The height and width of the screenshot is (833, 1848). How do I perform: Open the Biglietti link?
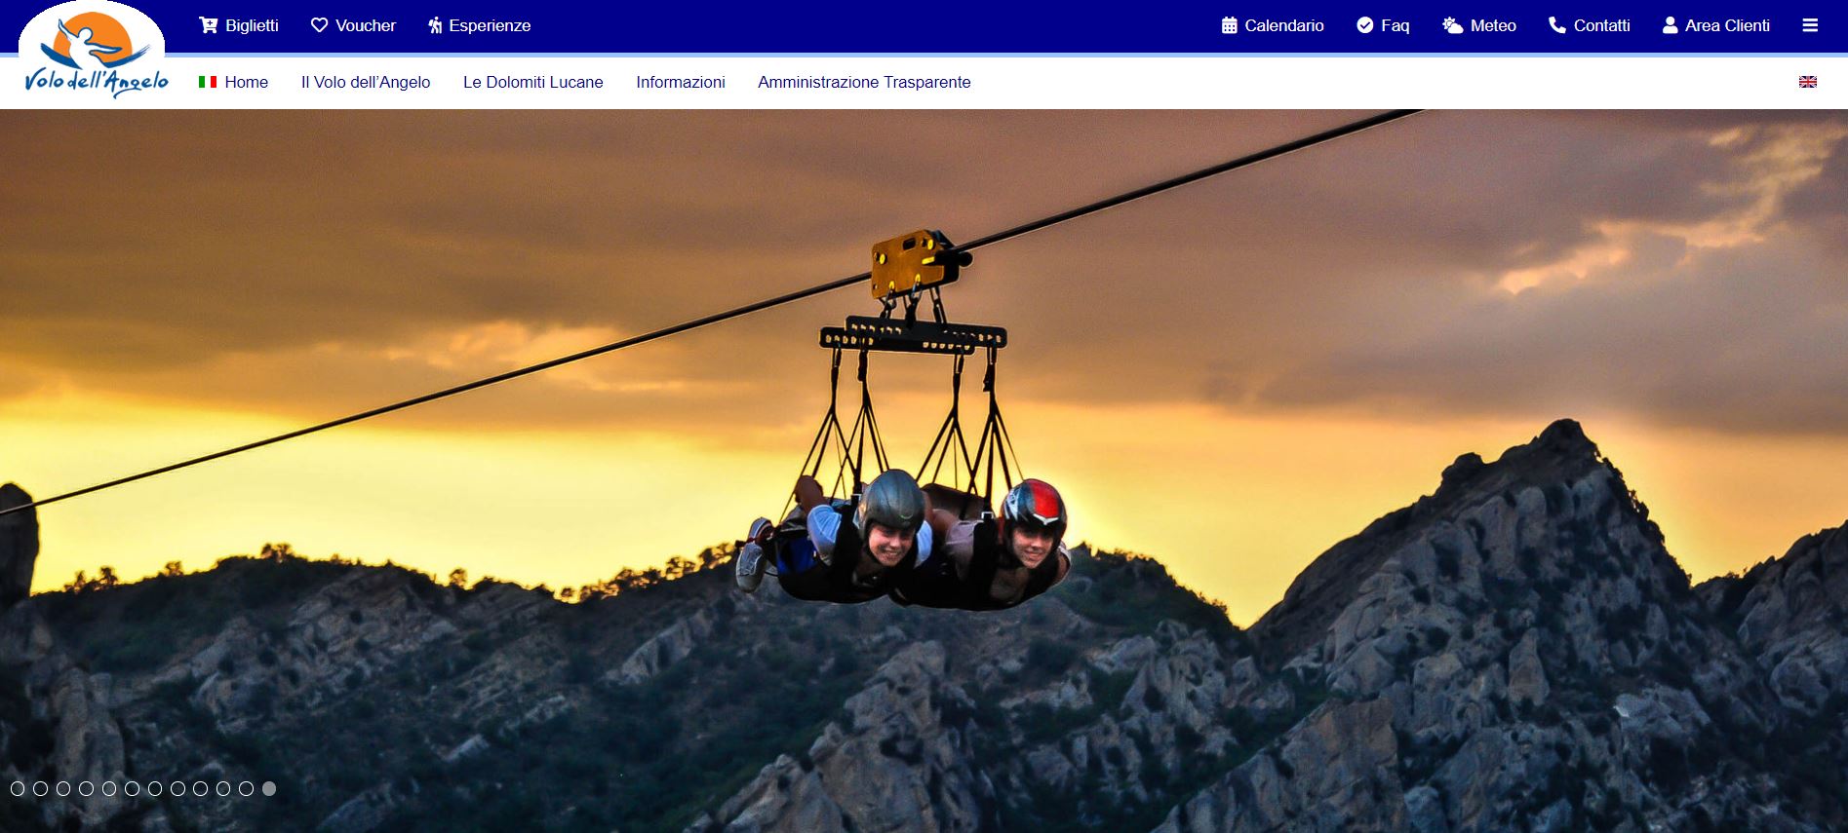coord(252,25)
